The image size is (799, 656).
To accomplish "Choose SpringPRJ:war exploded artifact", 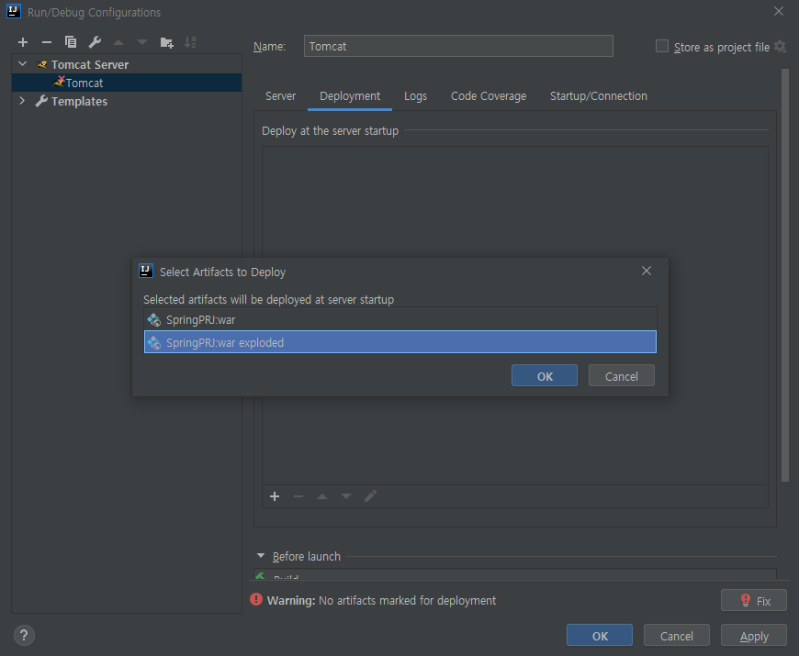I will [400, 342].
